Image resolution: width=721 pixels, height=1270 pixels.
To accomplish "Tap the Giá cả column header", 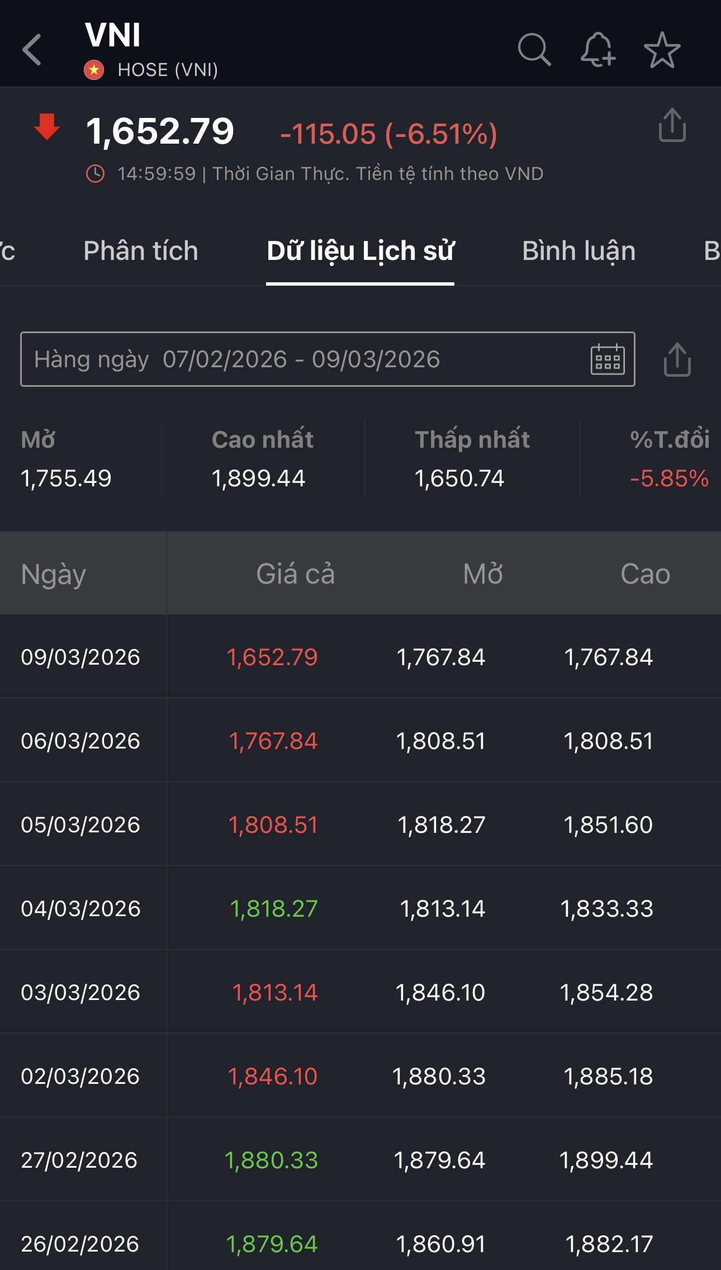I will pos(295,574).
